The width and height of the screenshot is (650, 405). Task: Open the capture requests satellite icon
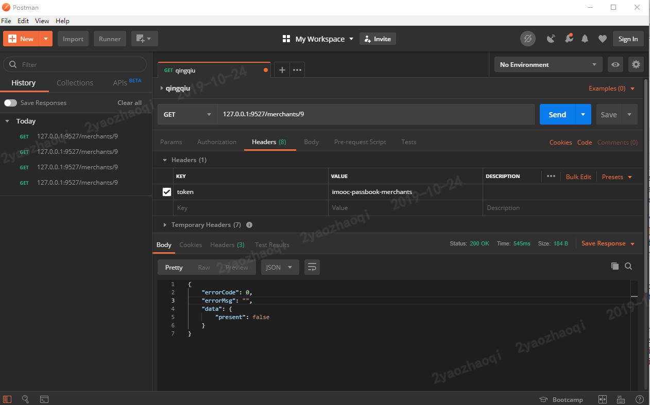pyautogui.click(x=551, y=39)
